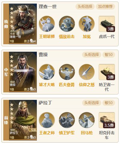View the 虎爪一代 tank thumbnail
Viewport: 121px width, 145px height.
107,24
